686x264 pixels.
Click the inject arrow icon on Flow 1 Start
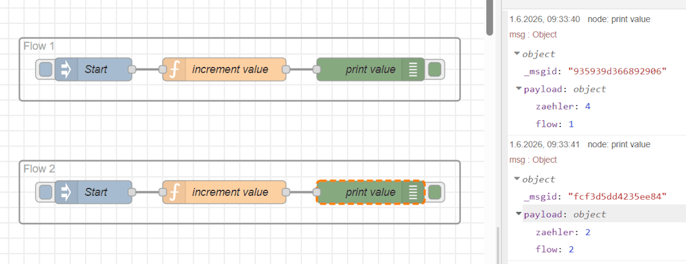click(66, 69)
